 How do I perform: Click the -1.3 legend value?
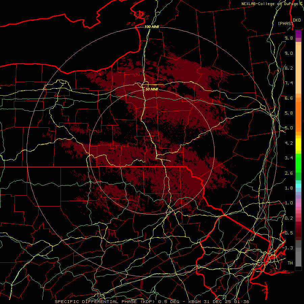288,248
